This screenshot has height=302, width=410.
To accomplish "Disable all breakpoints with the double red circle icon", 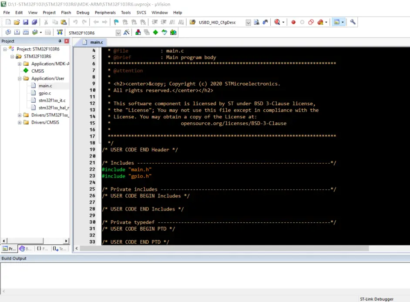I will click(x=311, y=22).
